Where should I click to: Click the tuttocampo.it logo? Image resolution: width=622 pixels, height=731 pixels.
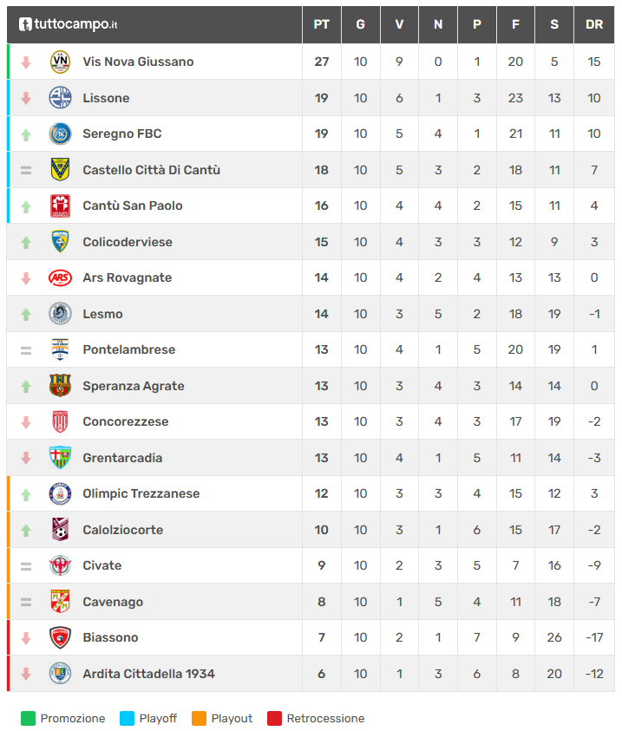pyautogui.click(x=68, y=24)
